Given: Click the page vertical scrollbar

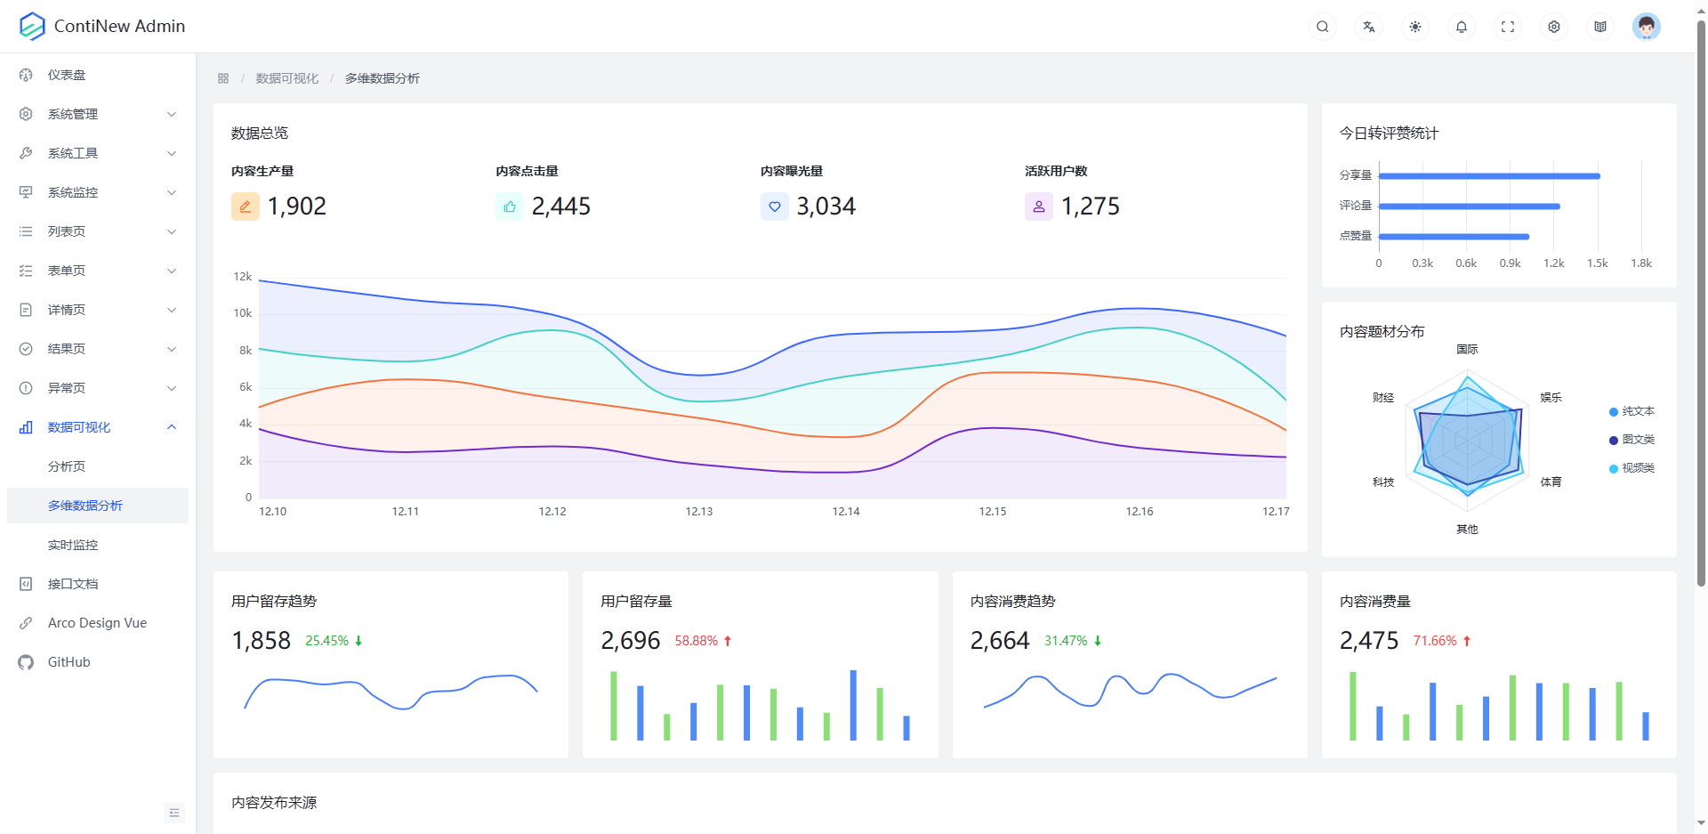Looking at the screenshot, I should click(1701, 303).
